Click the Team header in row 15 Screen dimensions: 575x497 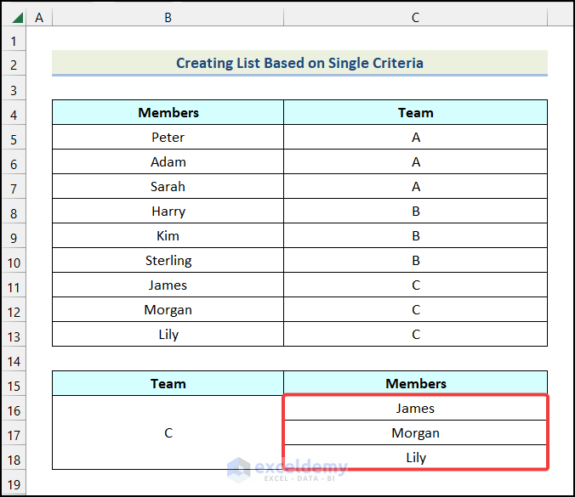point(168,383)
